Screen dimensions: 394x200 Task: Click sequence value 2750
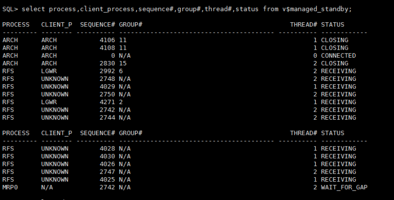(107, 95)
